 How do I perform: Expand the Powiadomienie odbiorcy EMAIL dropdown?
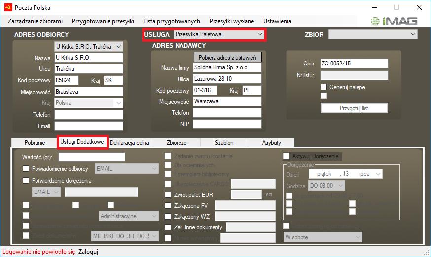tap(154, 169)
